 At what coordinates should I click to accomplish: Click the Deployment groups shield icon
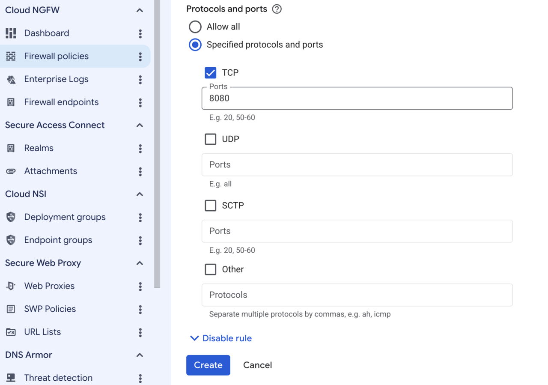pos(11,217)
